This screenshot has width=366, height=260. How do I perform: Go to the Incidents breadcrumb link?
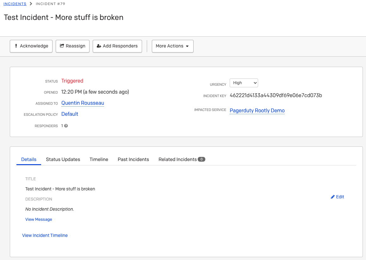pos(15,4)
